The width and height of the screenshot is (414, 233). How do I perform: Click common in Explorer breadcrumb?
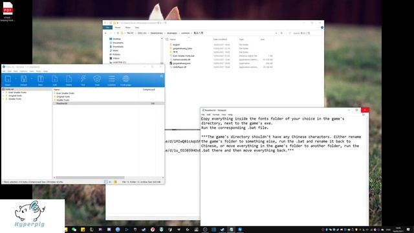tap(186, 33)
